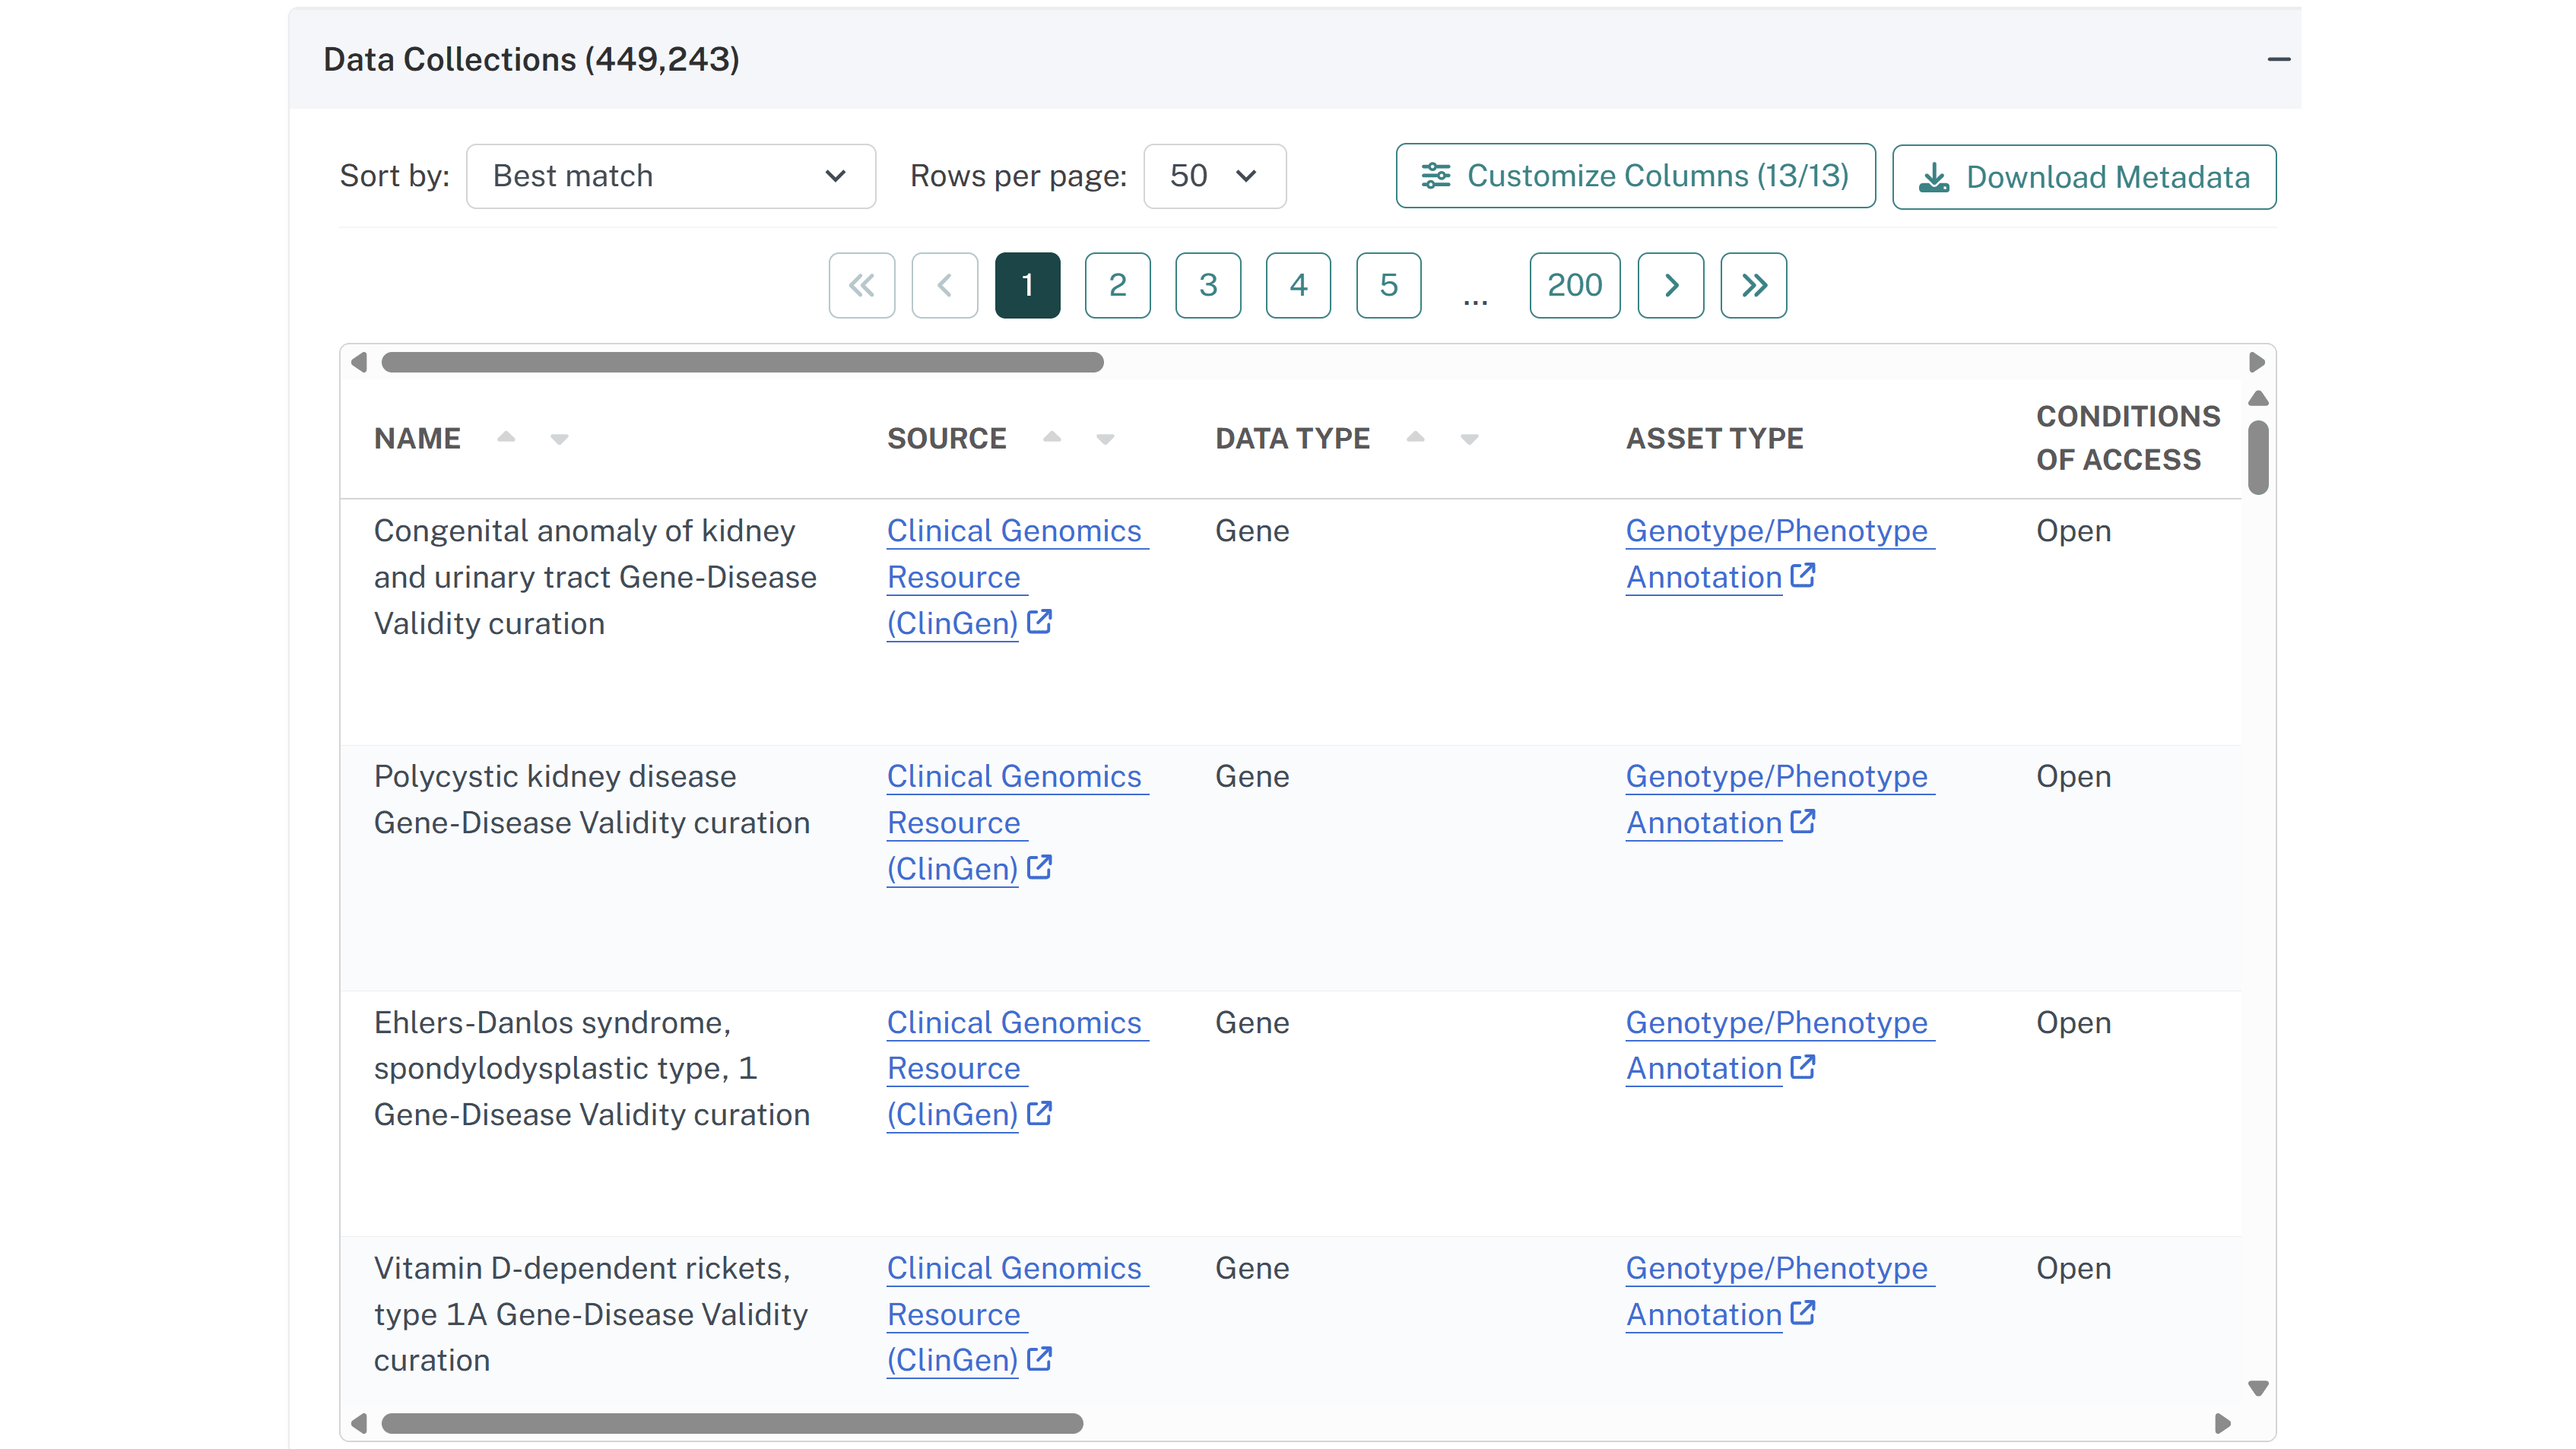Jump to page 200
The image size is (2576, 1449).
(x=1575, y=286)
